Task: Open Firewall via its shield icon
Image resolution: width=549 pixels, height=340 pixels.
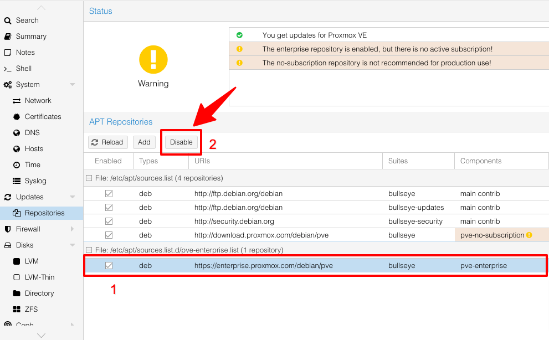Action: (x=8, y=229)
